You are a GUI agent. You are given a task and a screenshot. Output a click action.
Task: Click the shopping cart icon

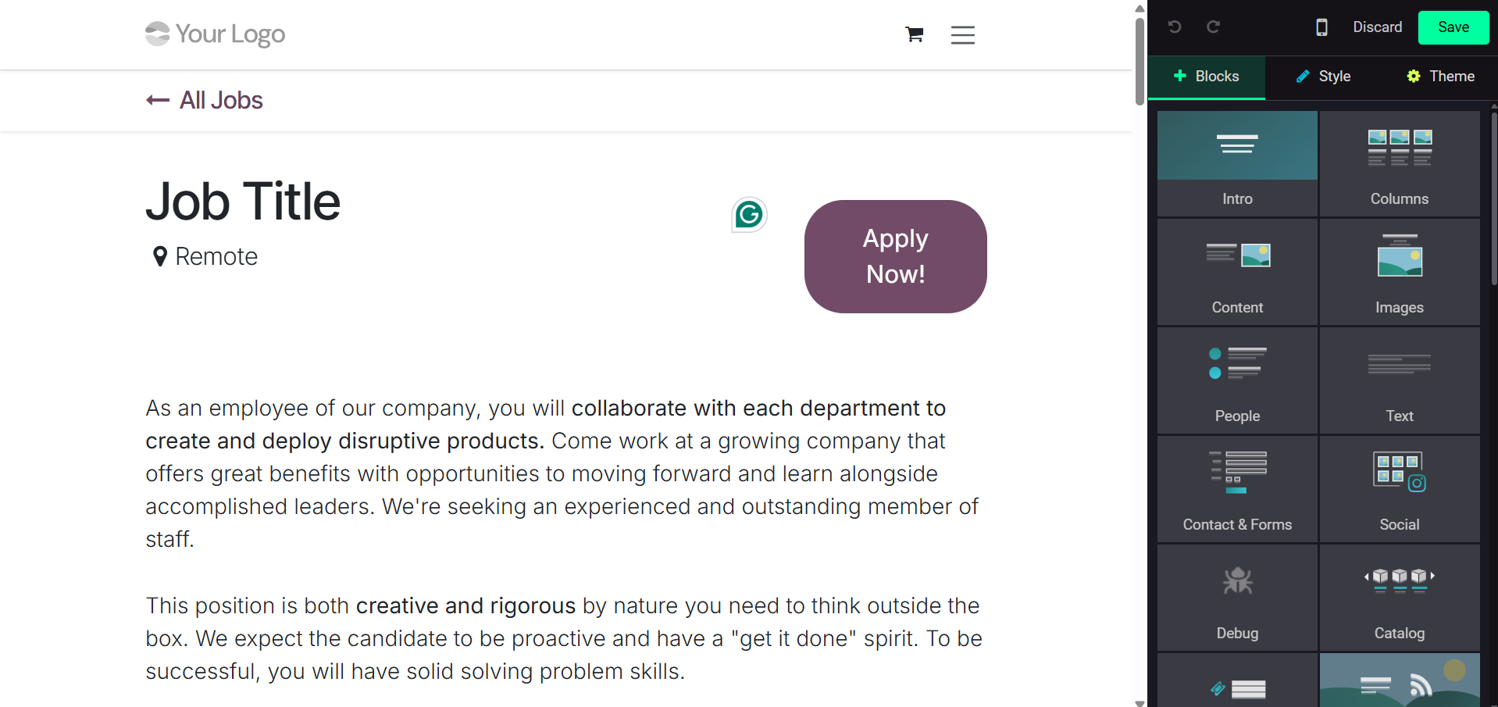tap(914, 34)
